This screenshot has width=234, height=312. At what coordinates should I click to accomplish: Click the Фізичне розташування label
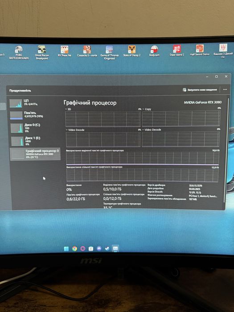[160, 195]
